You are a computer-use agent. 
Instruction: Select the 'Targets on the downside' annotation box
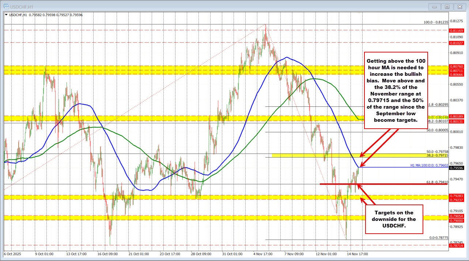[x=394, y=219]
